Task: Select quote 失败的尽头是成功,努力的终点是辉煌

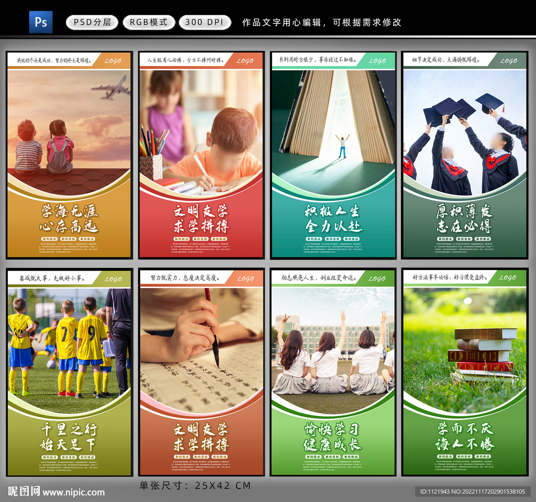Action: point(54,61)
